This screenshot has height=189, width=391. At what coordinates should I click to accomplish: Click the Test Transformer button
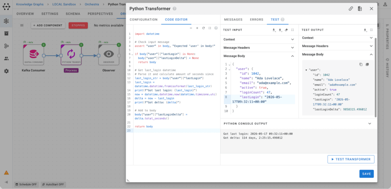pos(351,159)
